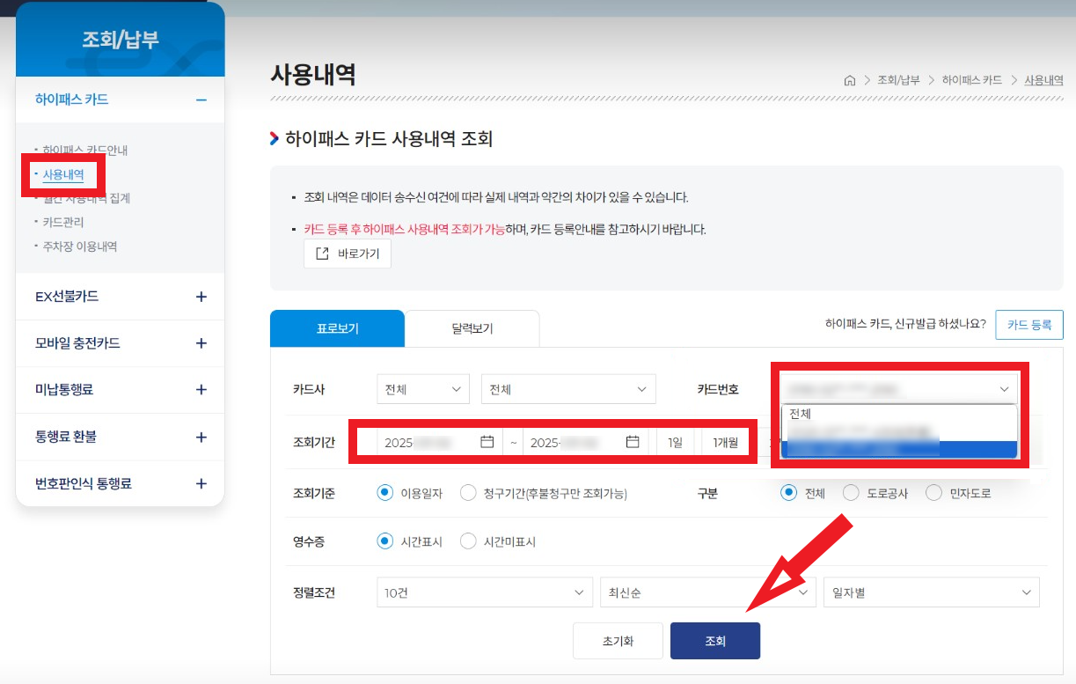Select the 시간표시 receipt option

(x=384, y=541)
